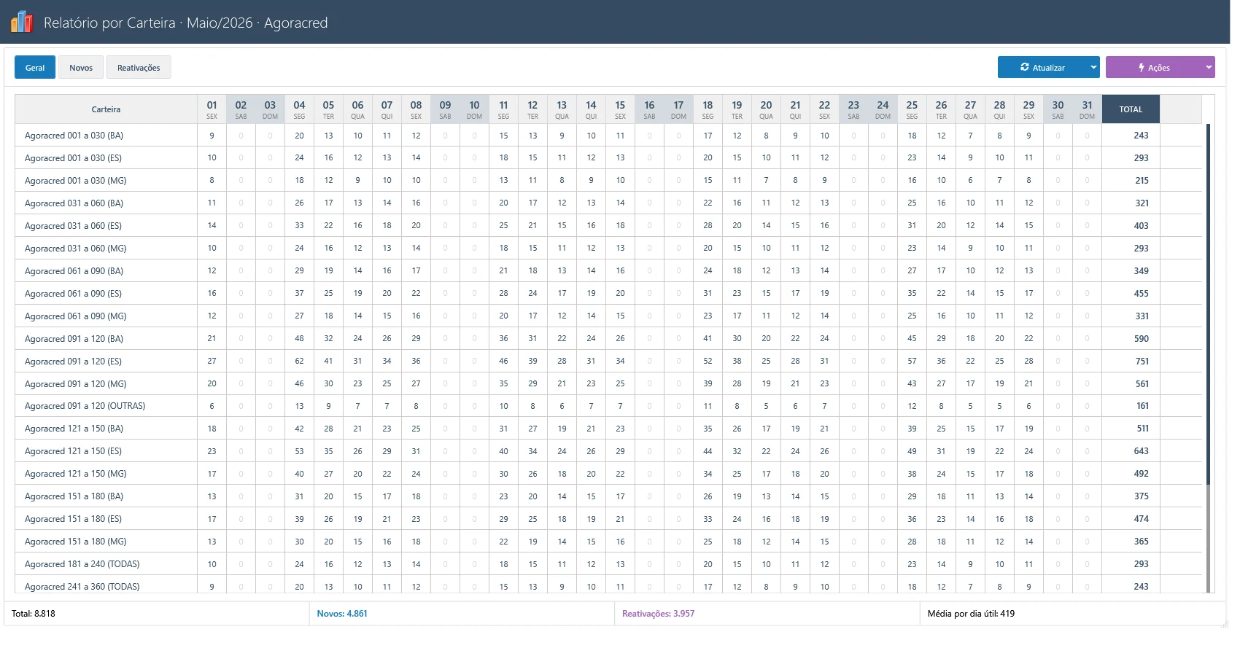
Task: Select row Agoracred 031 a 060 (BA)
Action: (608, 203)
